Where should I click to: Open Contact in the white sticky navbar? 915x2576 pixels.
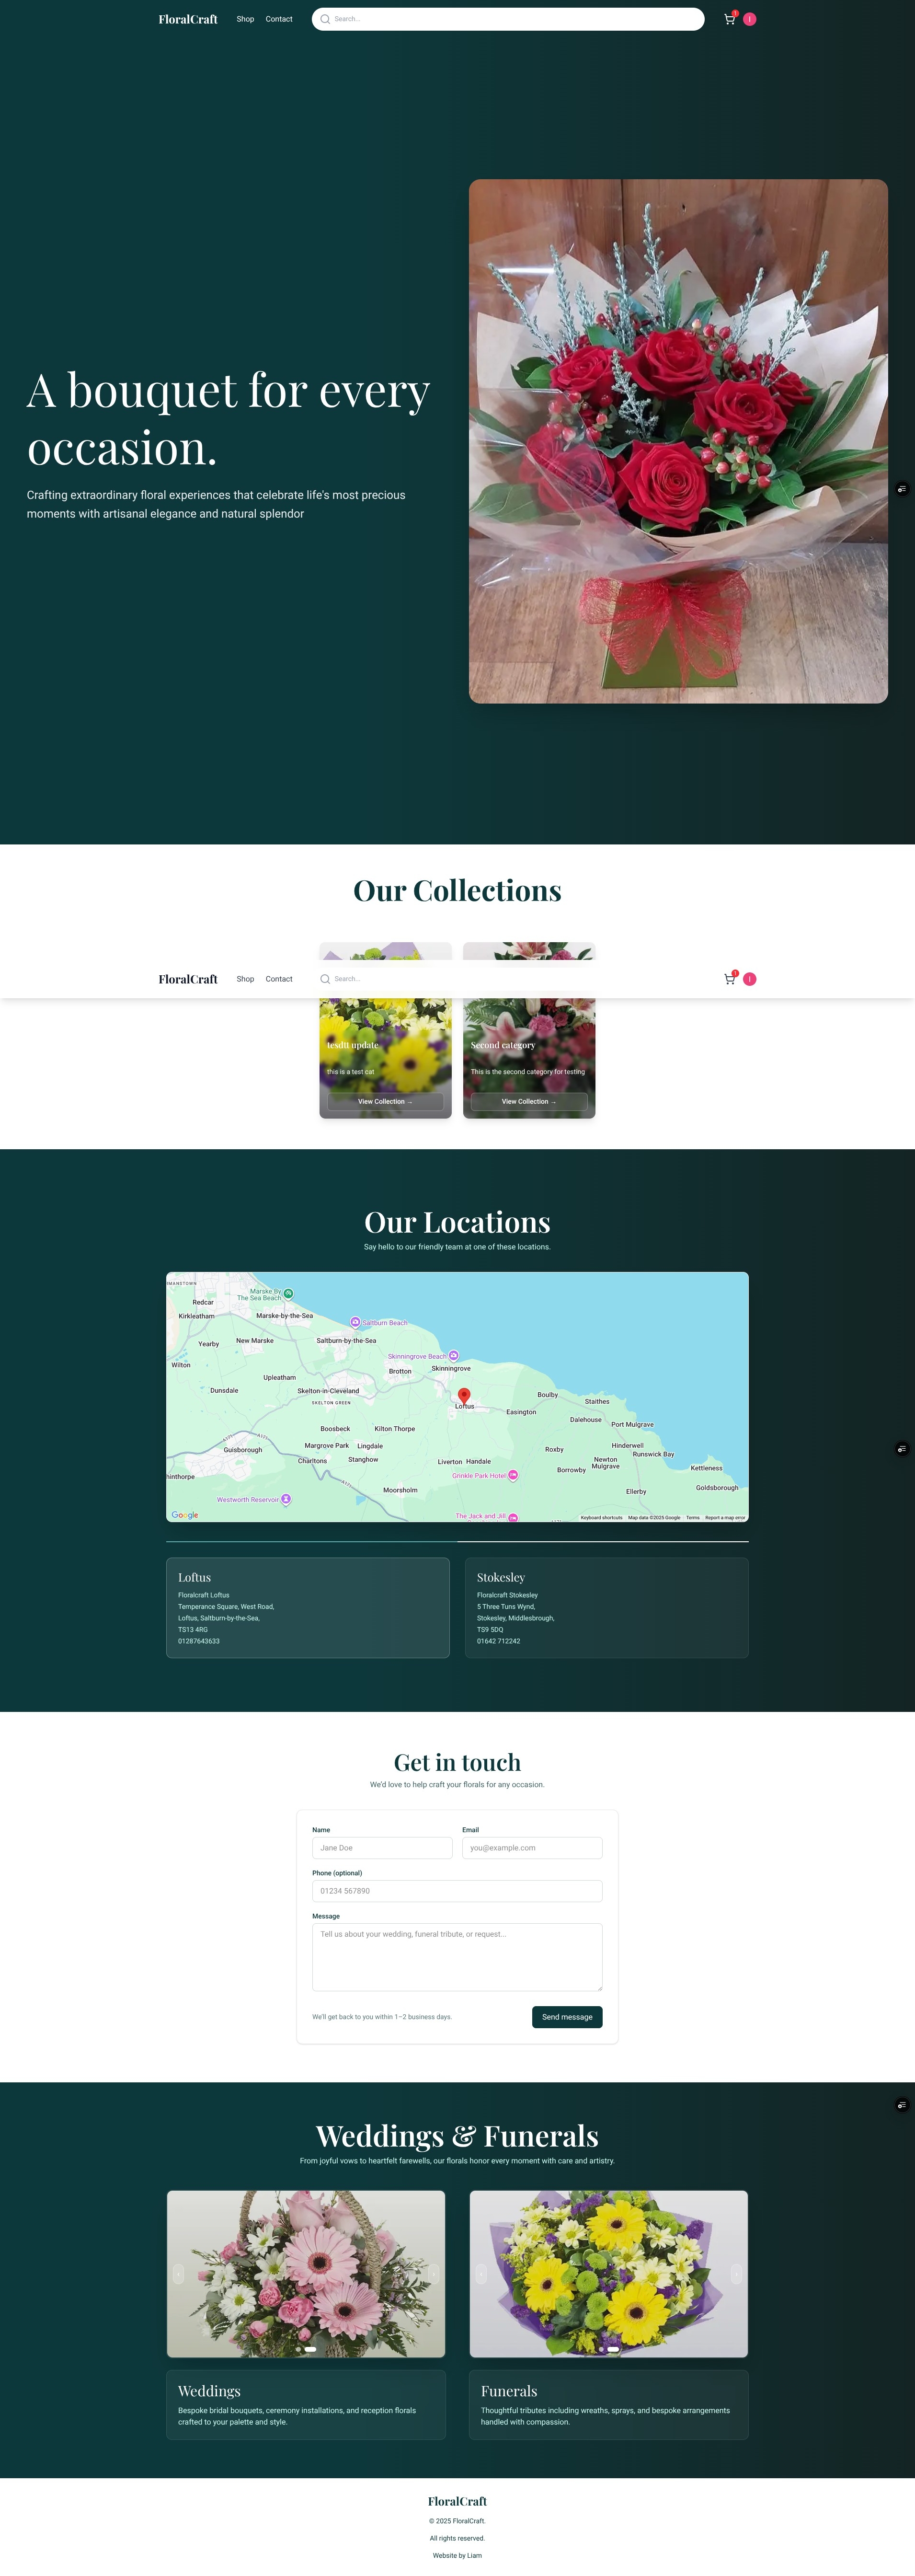coord(279,979)
